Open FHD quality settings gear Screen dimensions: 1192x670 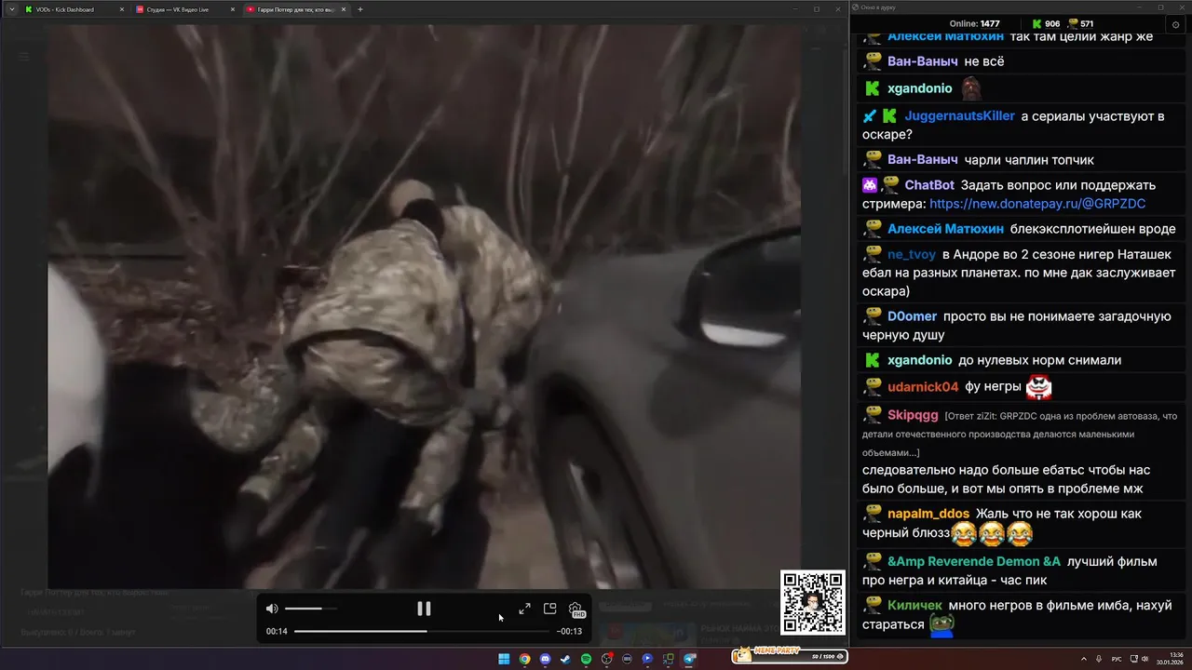coord(576,610)
